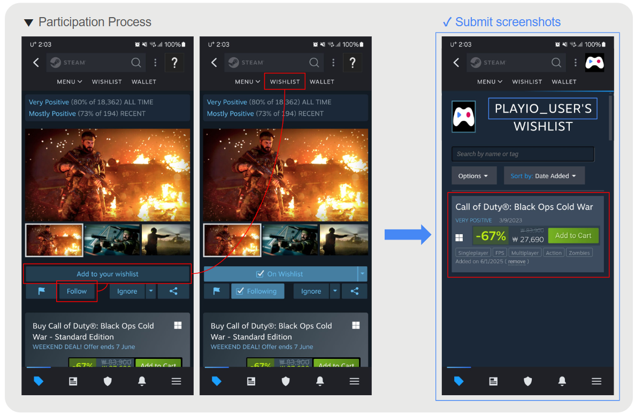Image resolution: width=635 pixels, height=415 pixels.
Task: Open Sort by Date Added dropdown
Action: click(544, 176)
